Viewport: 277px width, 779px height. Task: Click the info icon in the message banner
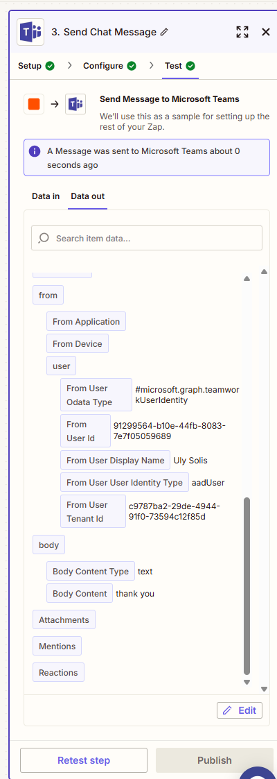pyautogui.click(x=35, y=151)
